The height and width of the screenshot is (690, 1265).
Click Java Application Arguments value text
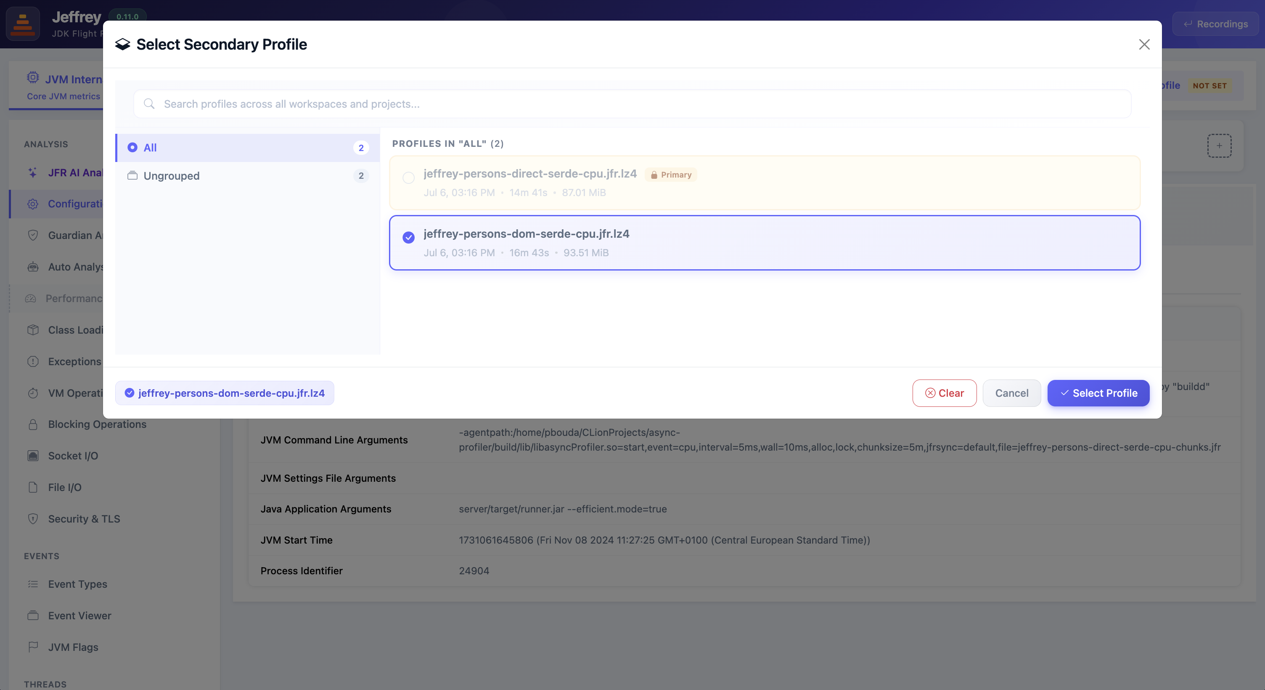(x=563, y=509)
